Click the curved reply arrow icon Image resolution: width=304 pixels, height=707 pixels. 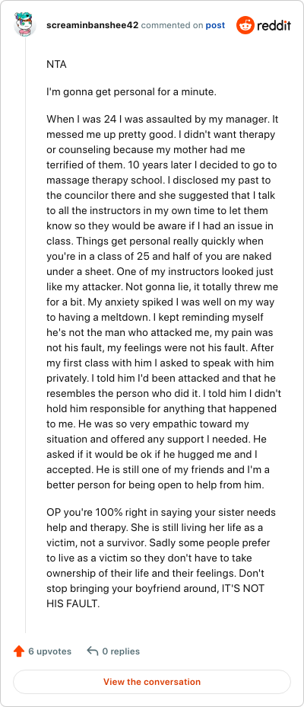(x=92, y=651)
